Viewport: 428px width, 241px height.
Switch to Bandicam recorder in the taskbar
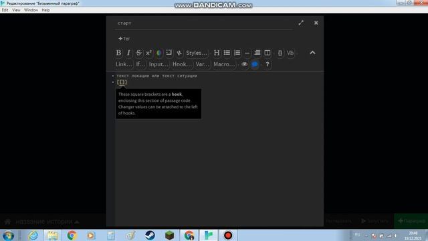click(228, 236)
